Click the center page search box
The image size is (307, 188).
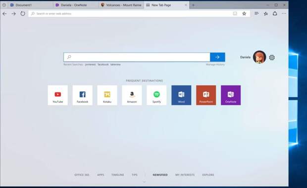point(137,57)
